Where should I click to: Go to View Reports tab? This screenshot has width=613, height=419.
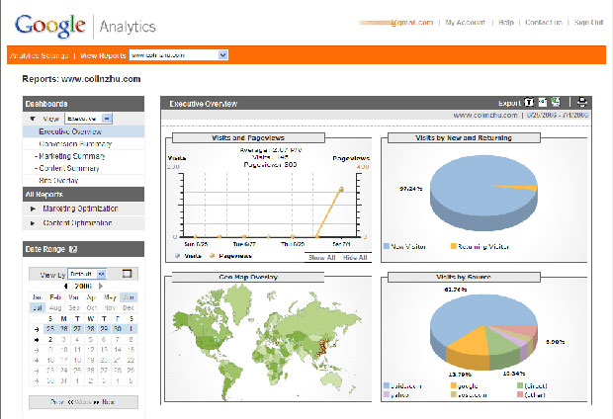[103, 55]
